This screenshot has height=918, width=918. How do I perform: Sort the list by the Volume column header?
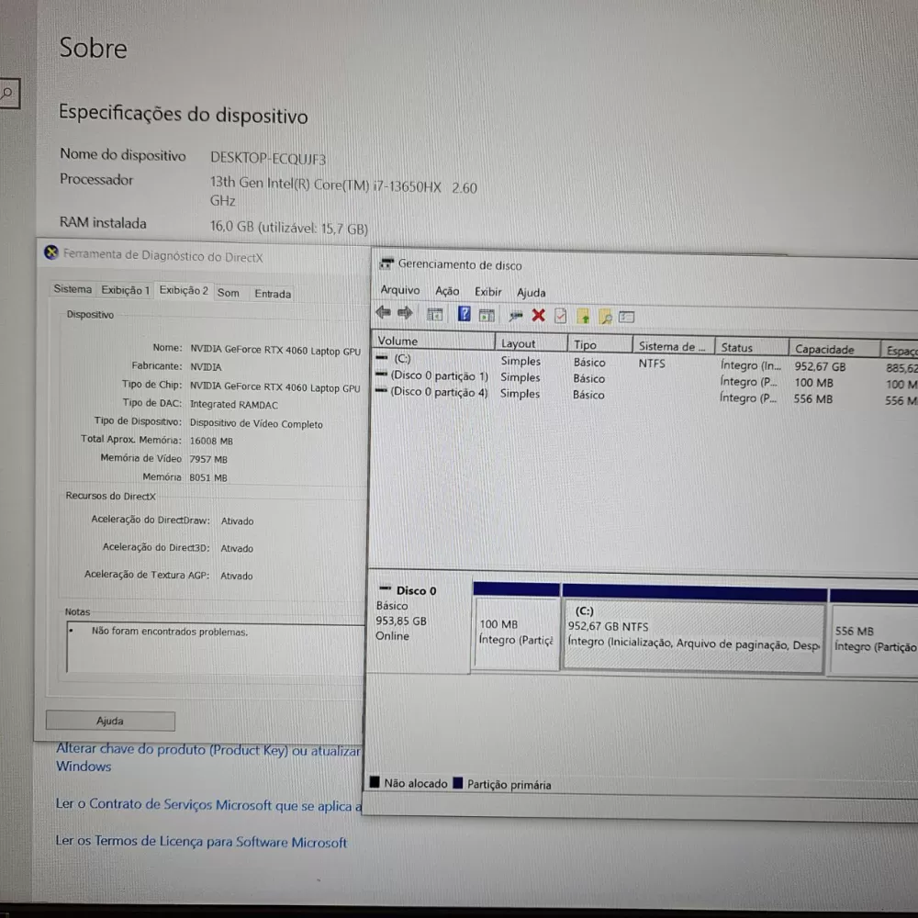pos(433,341)
